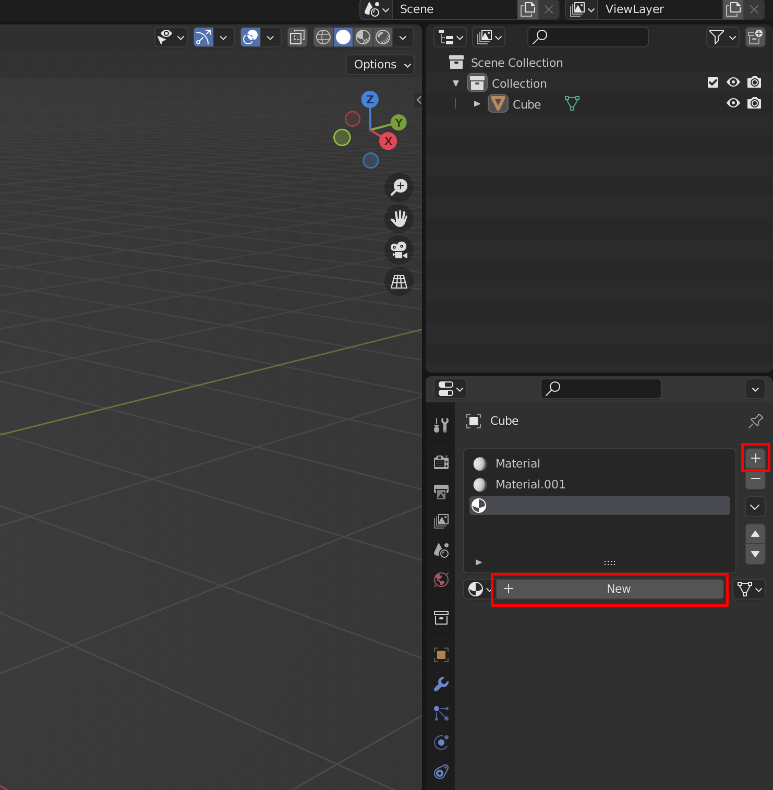Open properties options dropdown

[755, 389]
